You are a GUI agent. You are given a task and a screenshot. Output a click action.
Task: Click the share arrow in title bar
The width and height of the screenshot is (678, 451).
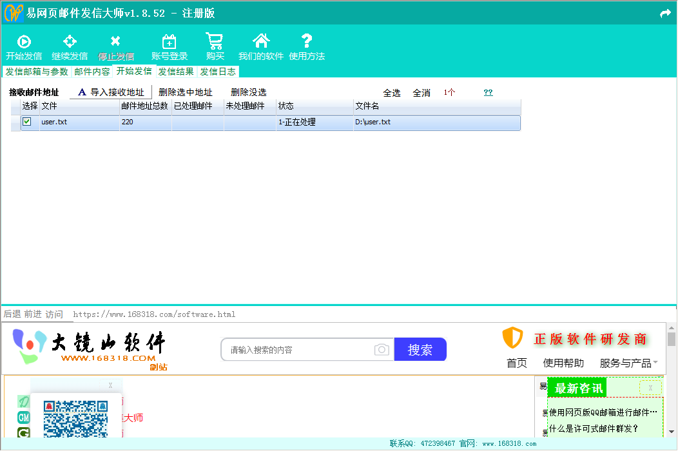pyautogui.click(x=666, y=14)
